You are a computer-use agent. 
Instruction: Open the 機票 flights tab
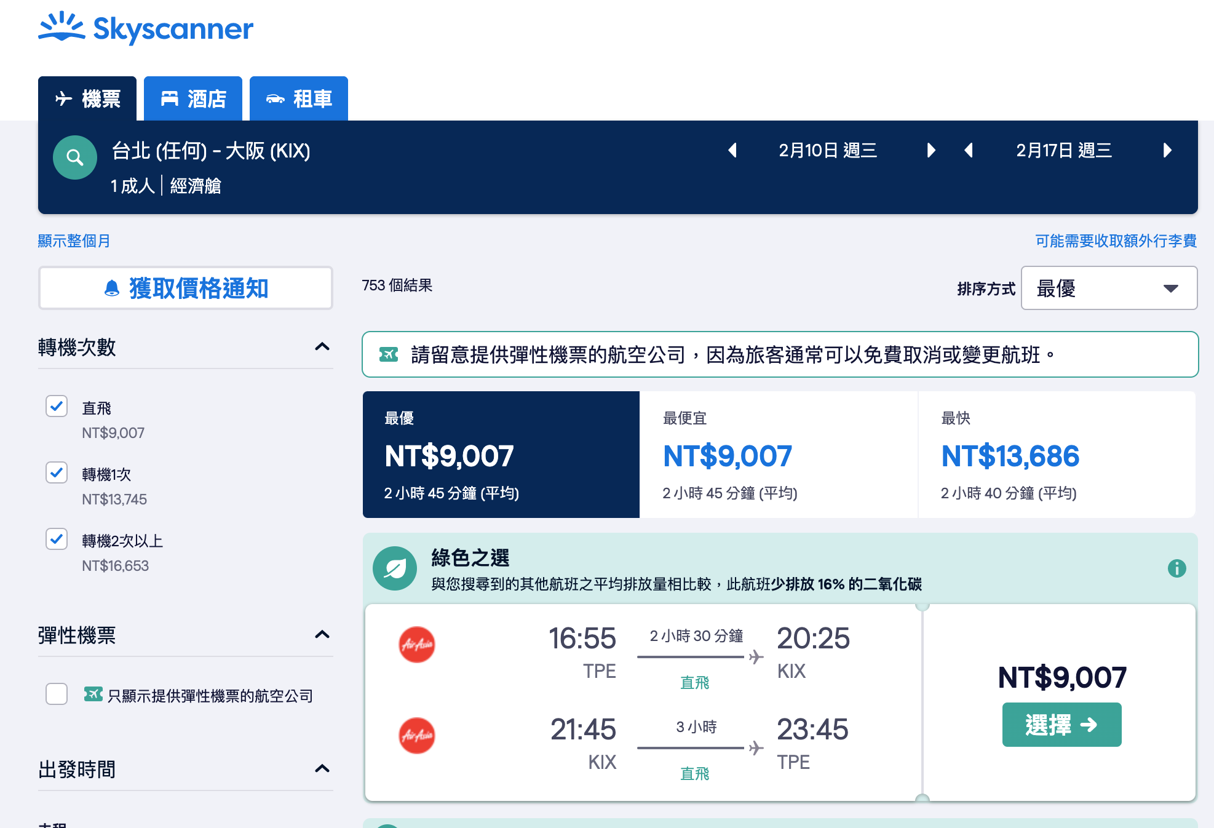tap(87, 98)
